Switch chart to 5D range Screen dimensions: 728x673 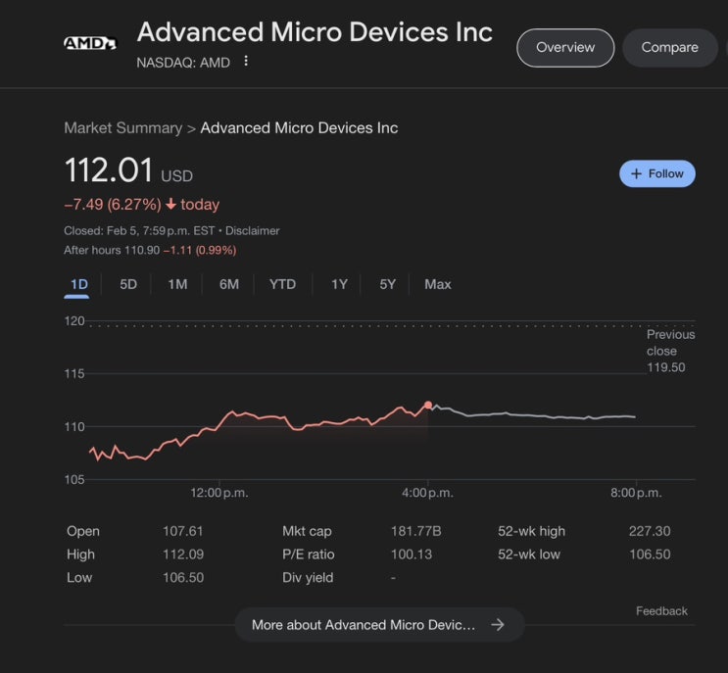(128, 284)
